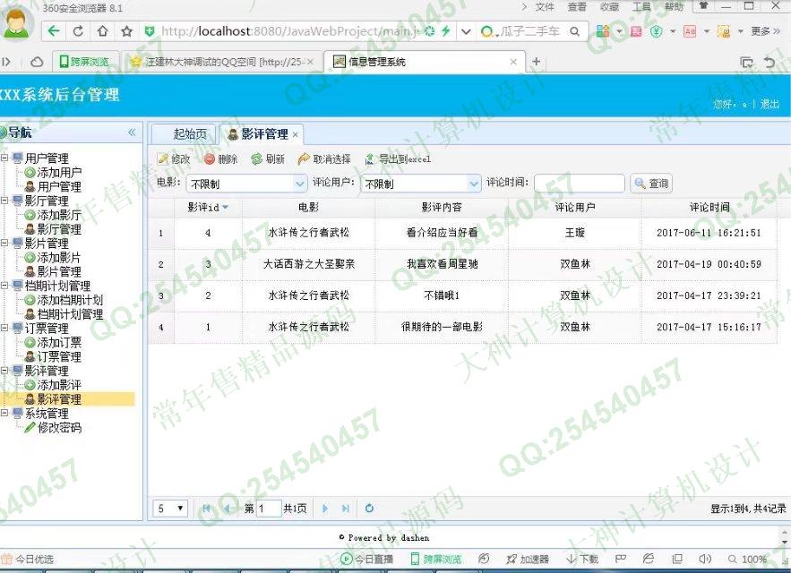This screenshot has width=791, height=573.
Task: Click the 修改 edit toolbar button
Action: [174, 159]
